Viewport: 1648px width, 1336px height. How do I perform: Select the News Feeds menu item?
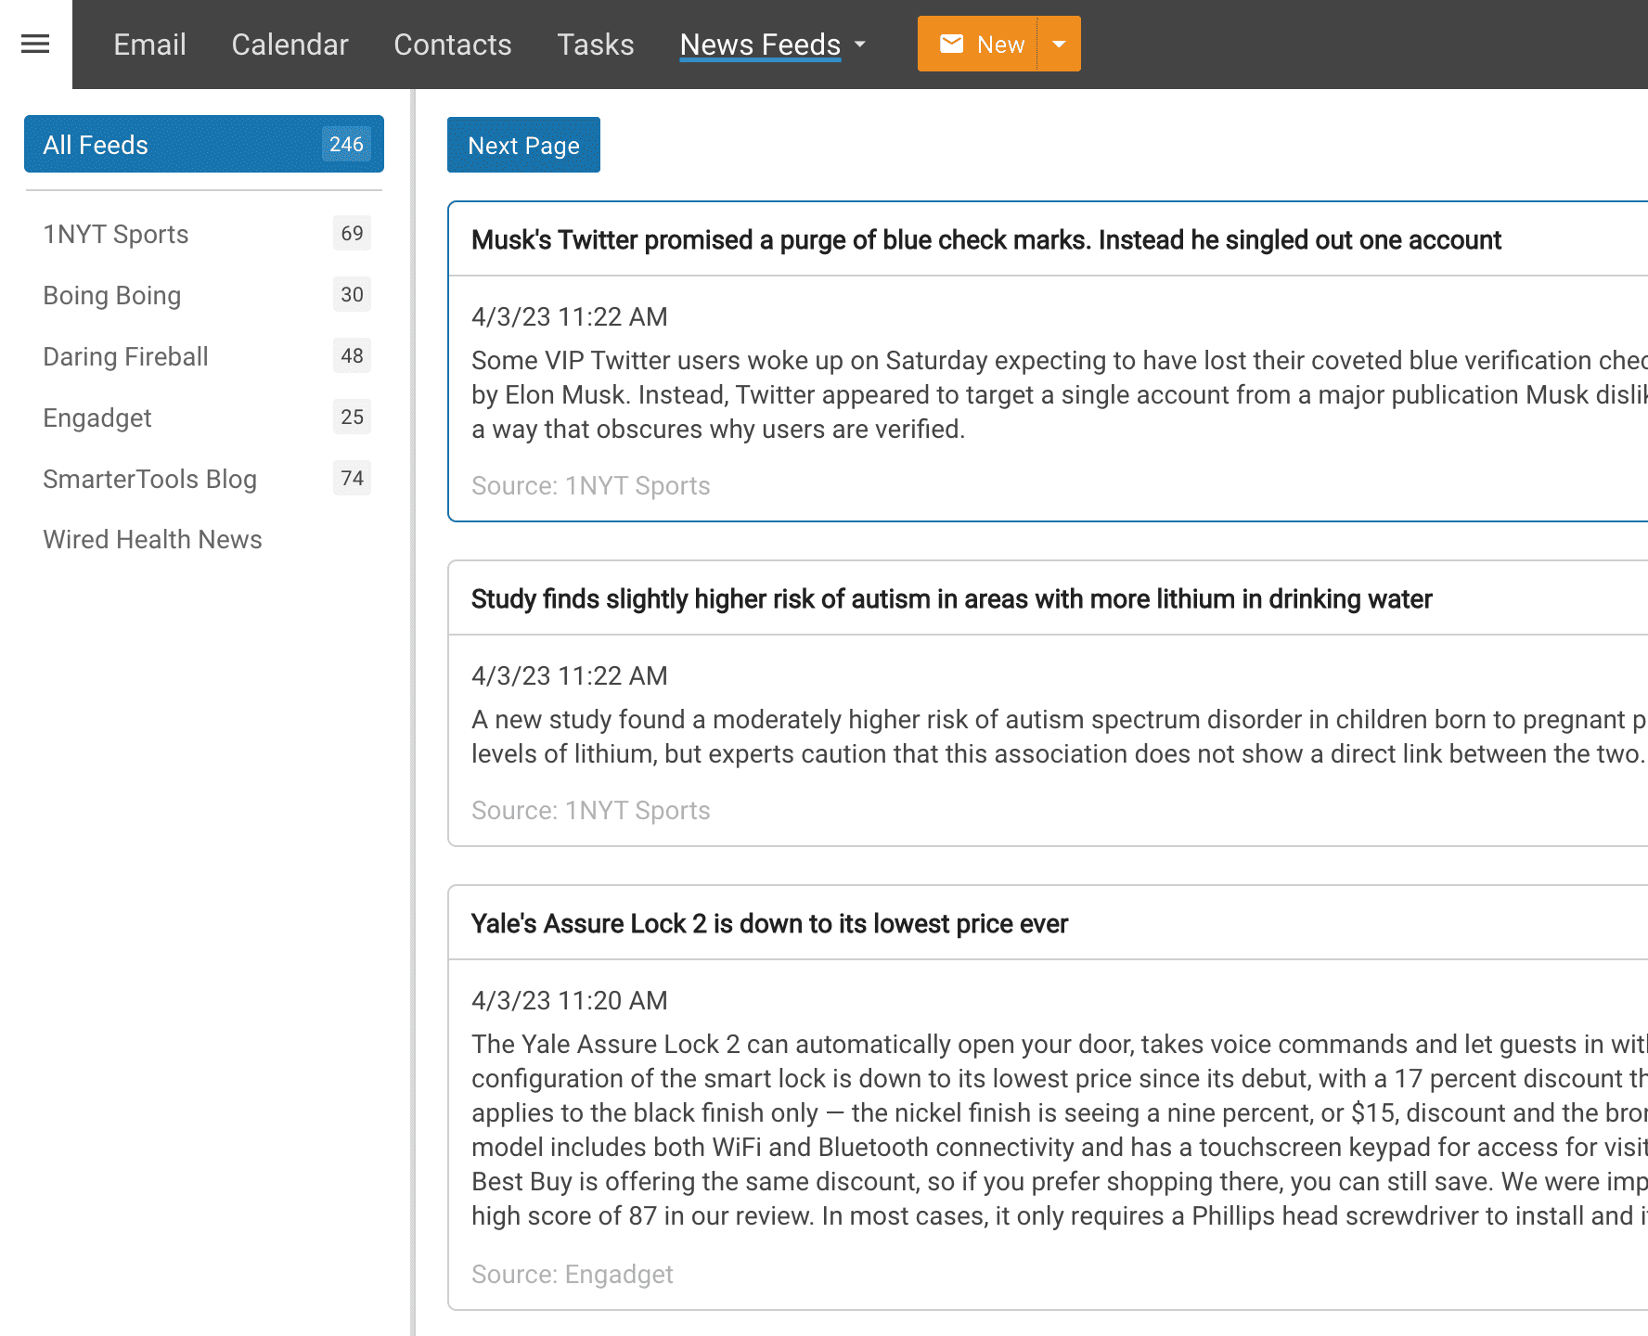click(x=760, y=45)
